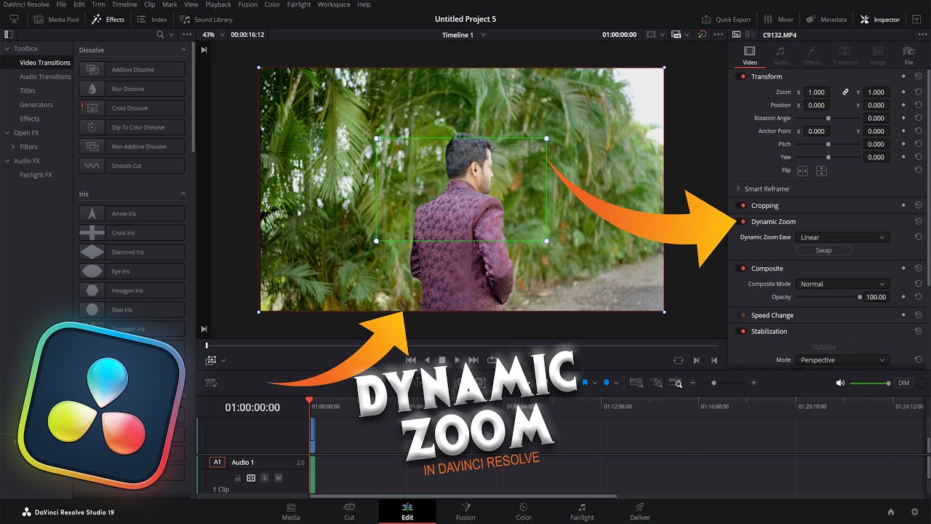Open the Sound Library
The height and width of the screenshot is (524, 931).
point(207,20)
